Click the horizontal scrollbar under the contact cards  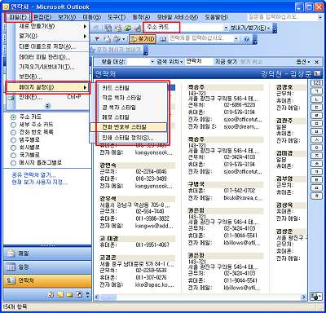point(200,297)
